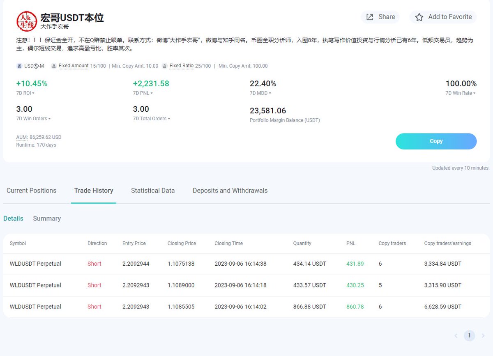
Task: Click the USDⓈ-M futures type icon
Action: (x=19, y=66)
